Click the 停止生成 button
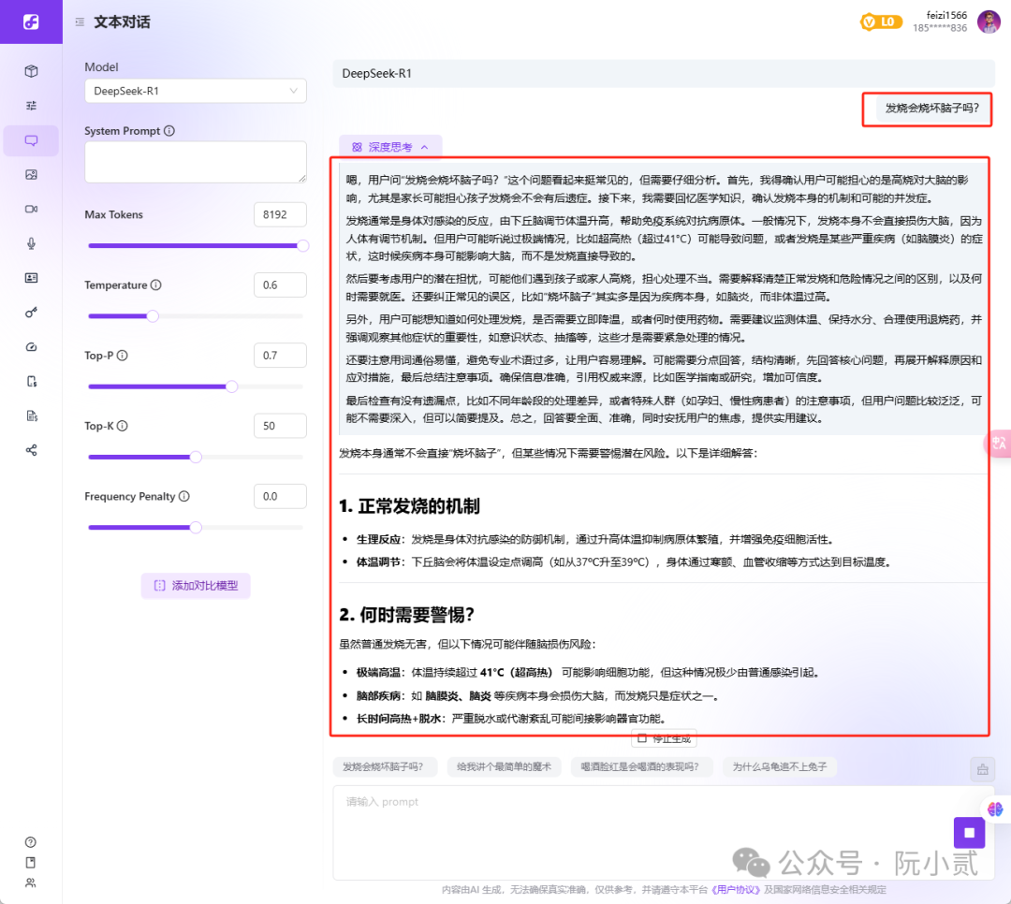 [664, 739]
